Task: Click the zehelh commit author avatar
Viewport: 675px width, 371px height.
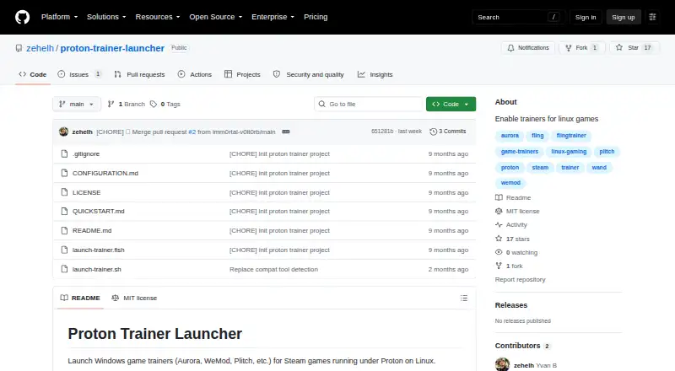Action: point(64,132)
